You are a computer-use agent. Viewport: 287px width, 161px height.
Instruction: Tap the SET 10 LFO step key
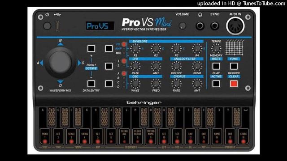tap(164, 136)
